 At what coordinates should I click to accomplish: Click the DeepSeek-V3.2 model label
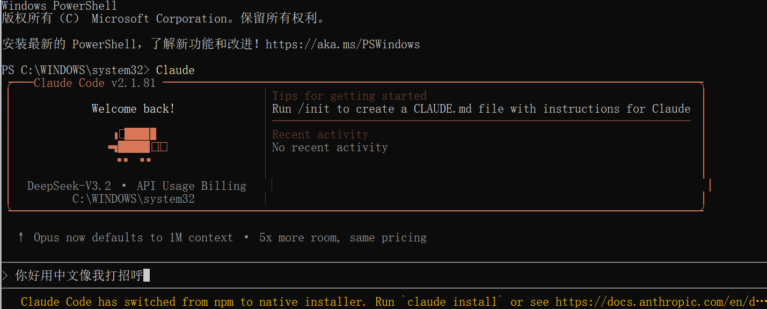click(x=69, y=186)
